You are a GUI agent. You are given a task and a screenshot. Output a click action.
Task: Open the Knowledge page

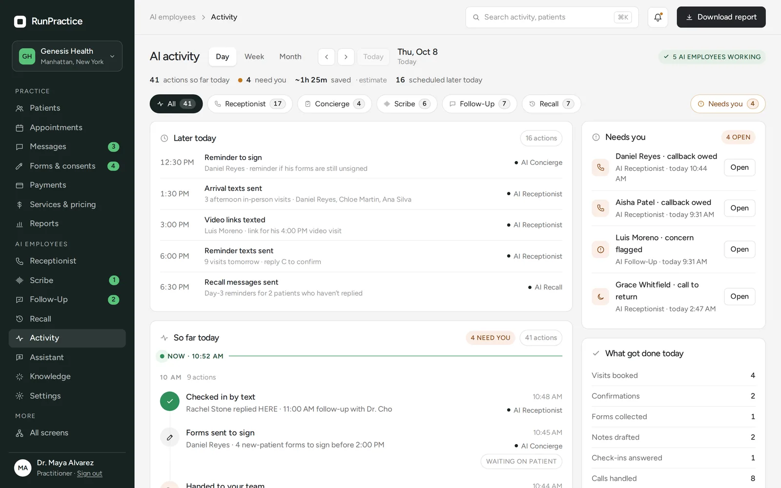tap(67, 376)
